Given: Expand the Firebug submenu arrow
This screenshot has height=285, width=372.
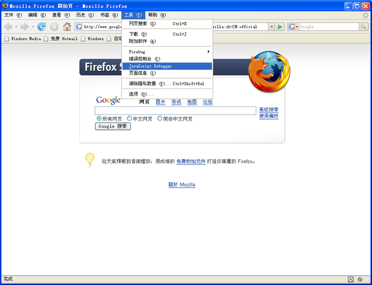Looking at the screenshot, I should pyautogui.click(x=208, y=52).
